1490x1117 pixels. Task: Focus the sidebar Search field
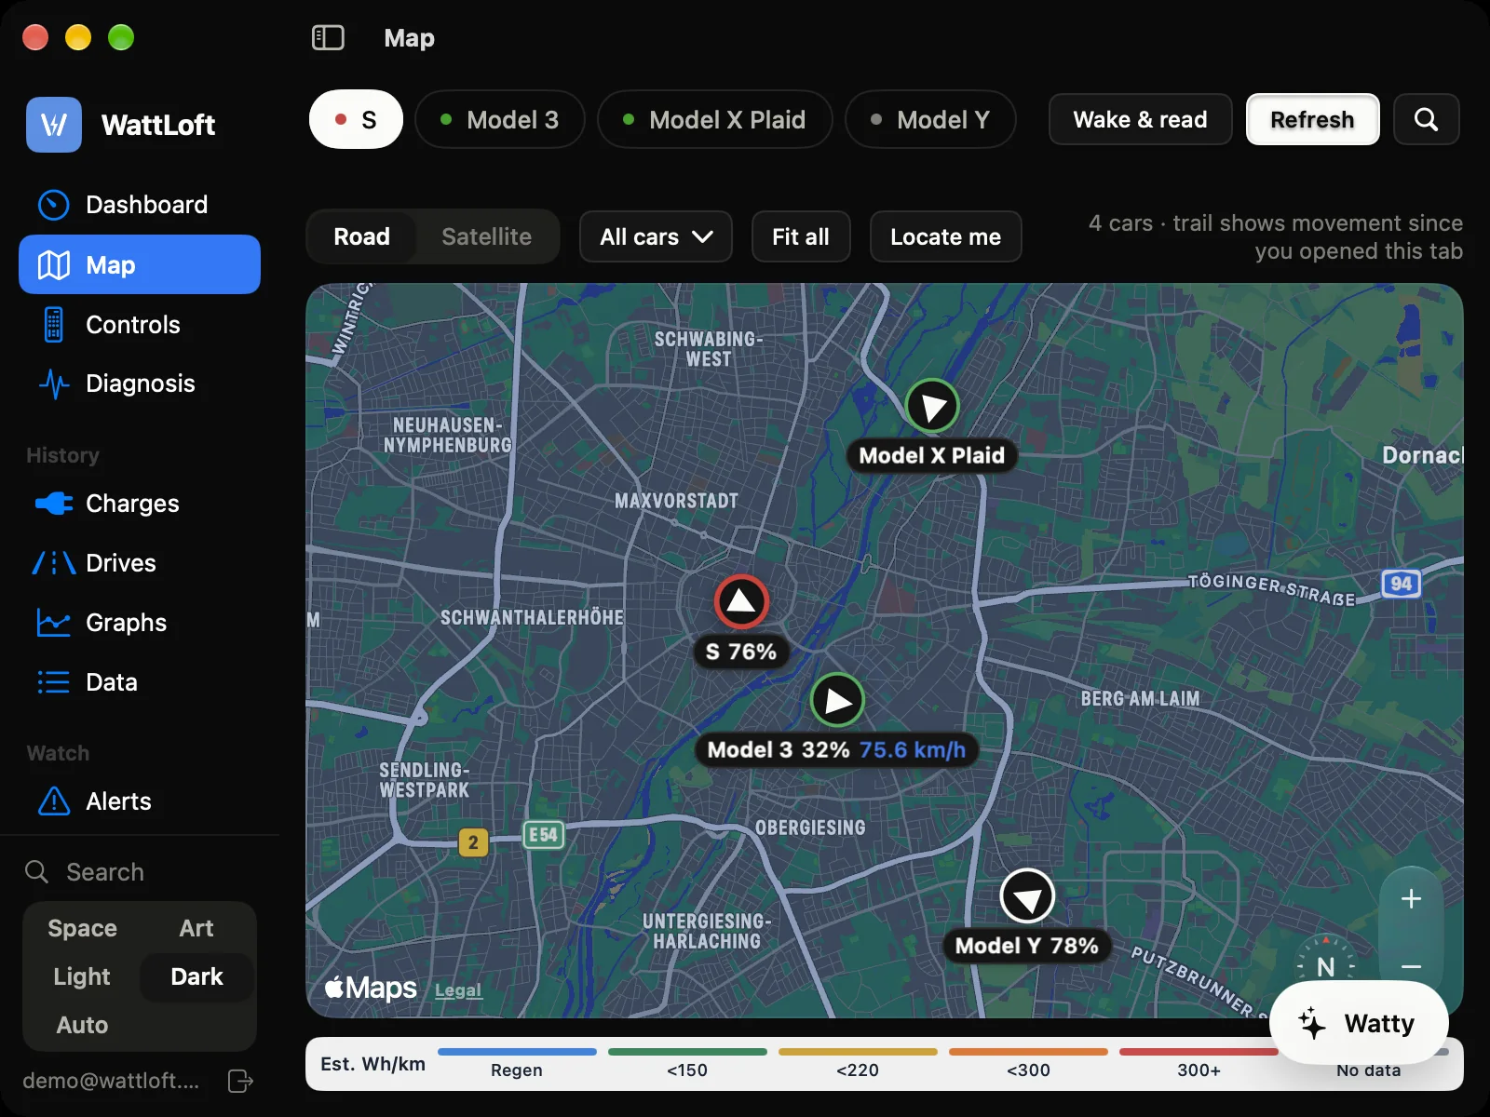pyautogui.click(x=140, y=872)
